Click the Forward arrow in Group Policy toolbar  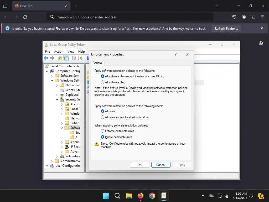click(52, 58)
